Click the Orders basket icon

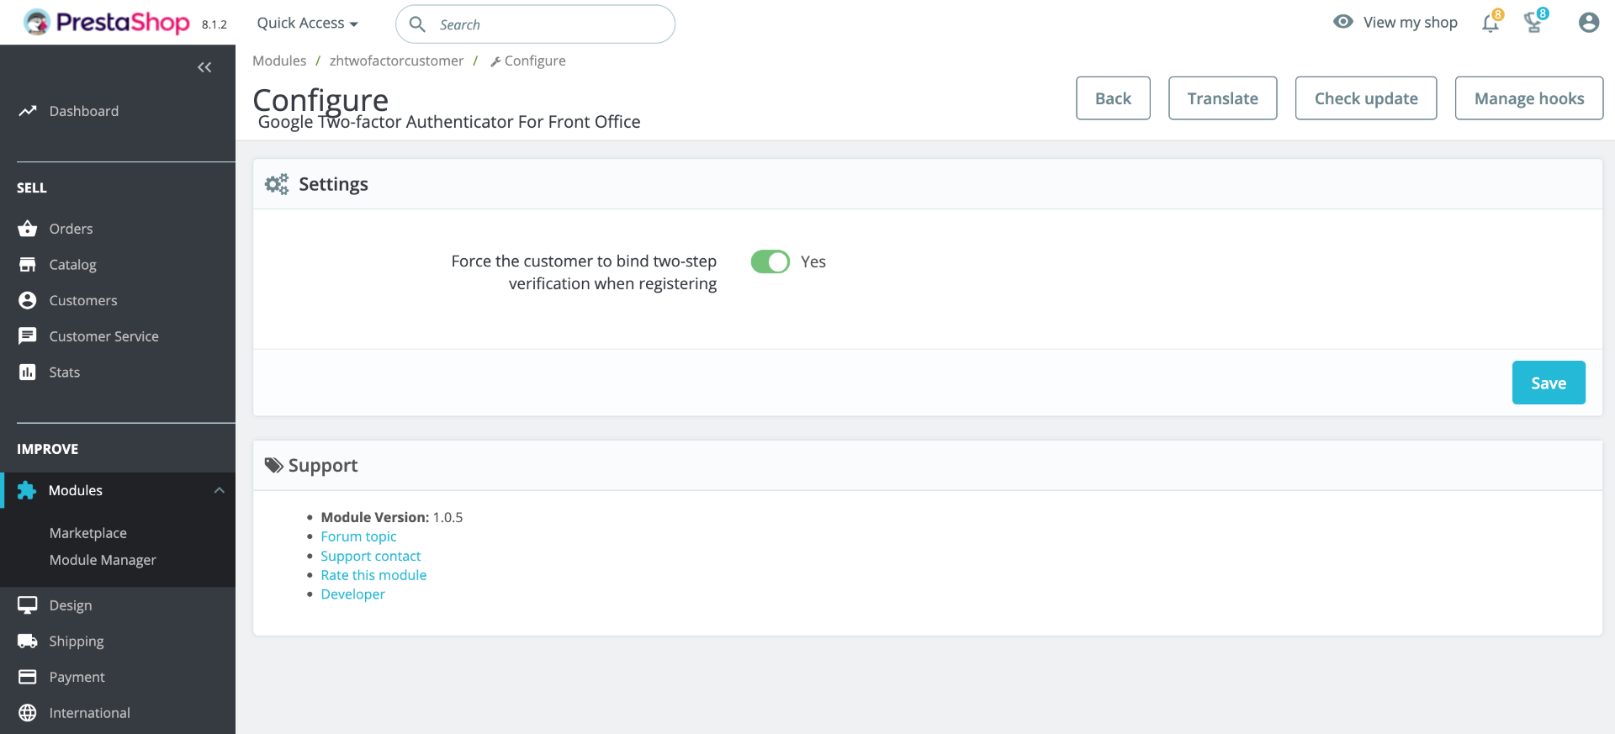[x=28, y=229]
